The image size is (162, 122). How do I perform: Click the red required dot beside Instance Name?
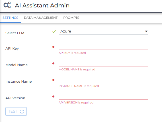tap(53, 80)
